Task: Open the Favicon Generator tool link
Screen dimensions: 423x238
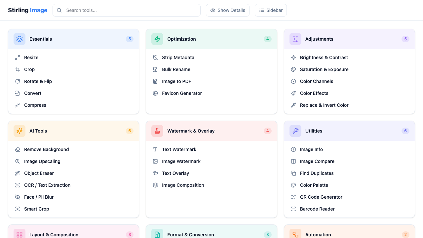Action: click(211, 93)
